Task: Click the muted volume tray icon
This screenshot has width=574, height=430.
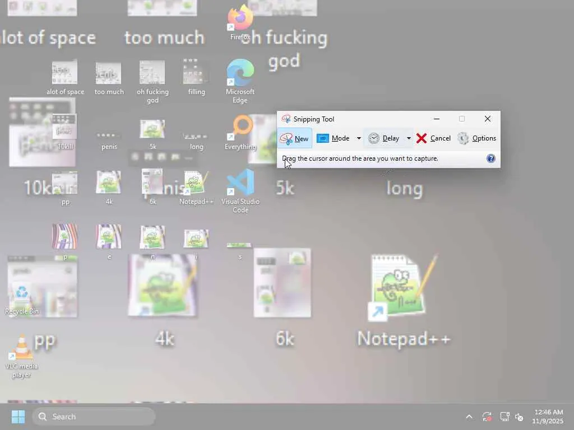Action: click(x=519, y=417)
